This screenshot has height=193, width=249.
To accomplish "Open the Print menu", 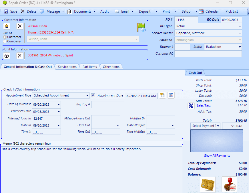I will 166,11.
